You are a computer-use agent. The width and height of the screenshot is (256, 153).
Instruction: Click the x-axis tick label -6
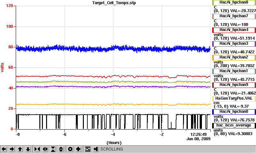(x=65, y=134)
